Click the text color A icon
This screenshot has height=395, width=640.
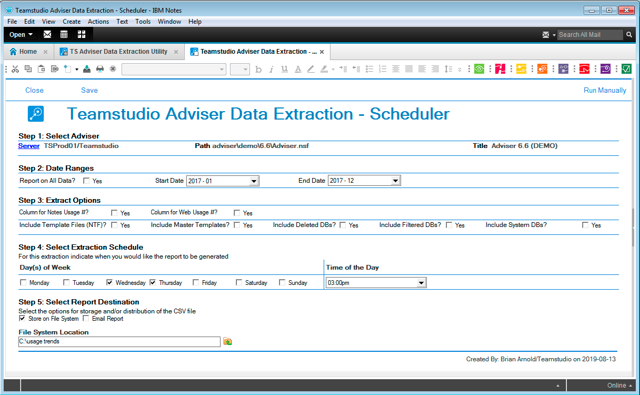point(298,69)
